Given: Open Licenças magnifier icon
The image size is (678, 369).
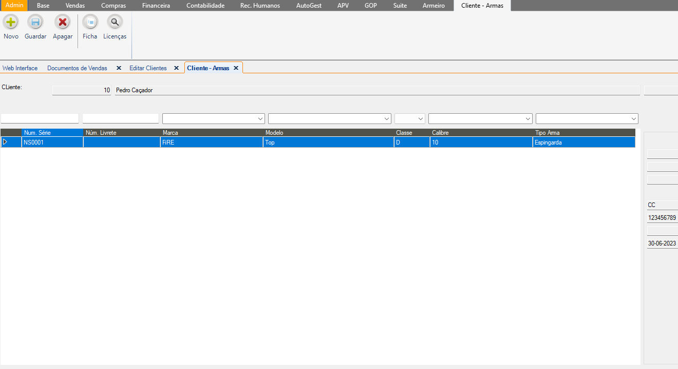Looking at the screenshot, I should pos(115,23).
